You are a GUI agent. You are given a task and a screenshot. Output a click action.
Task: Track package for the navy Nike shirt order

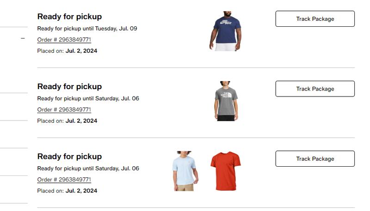click(315, 19)
